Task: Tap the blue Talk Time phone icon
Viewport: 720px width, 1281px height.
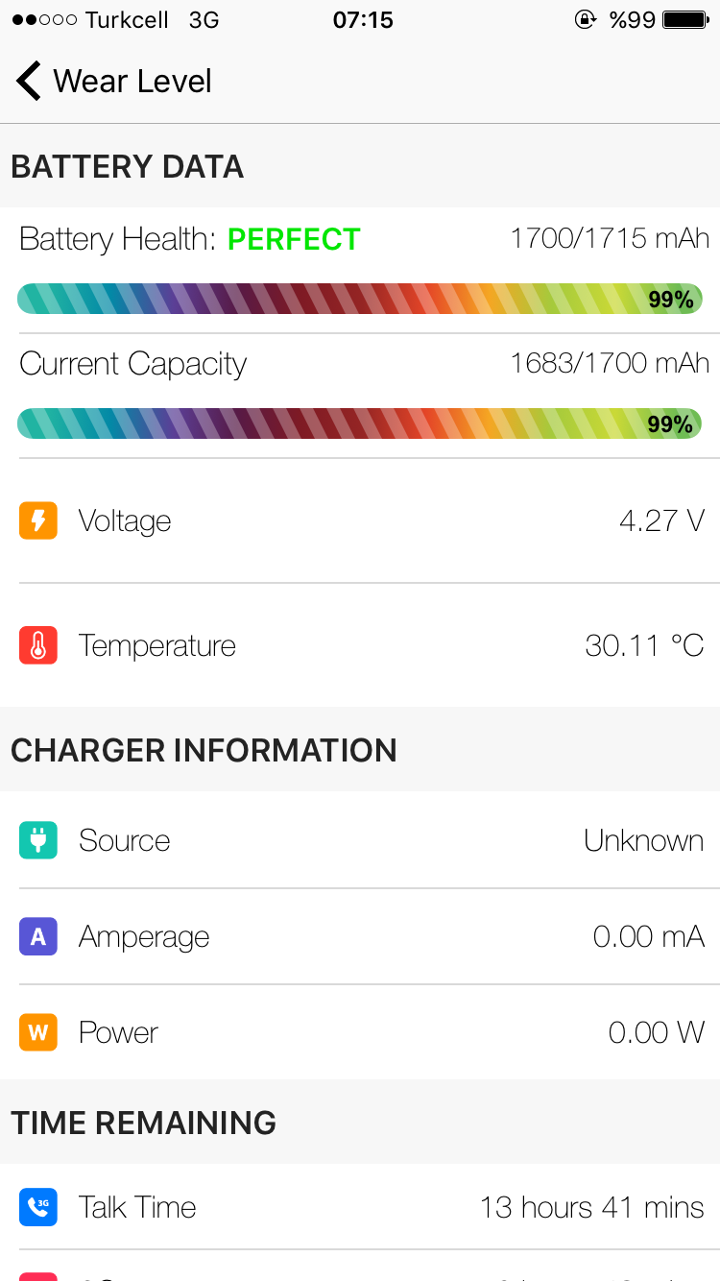Action: click(38, 1207)
